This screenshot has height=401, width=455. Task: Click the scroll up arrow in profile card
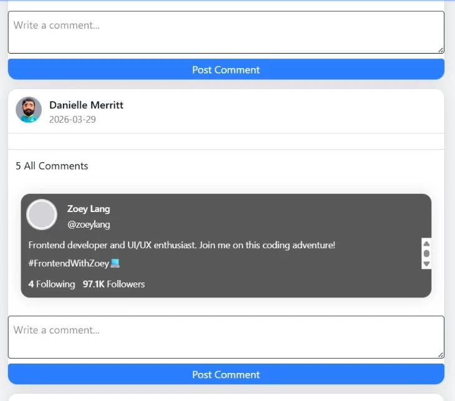click(426, 244)
